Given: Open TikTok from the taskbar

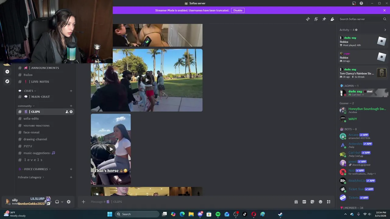Looking at the screenshot, I should pos(244,214).
